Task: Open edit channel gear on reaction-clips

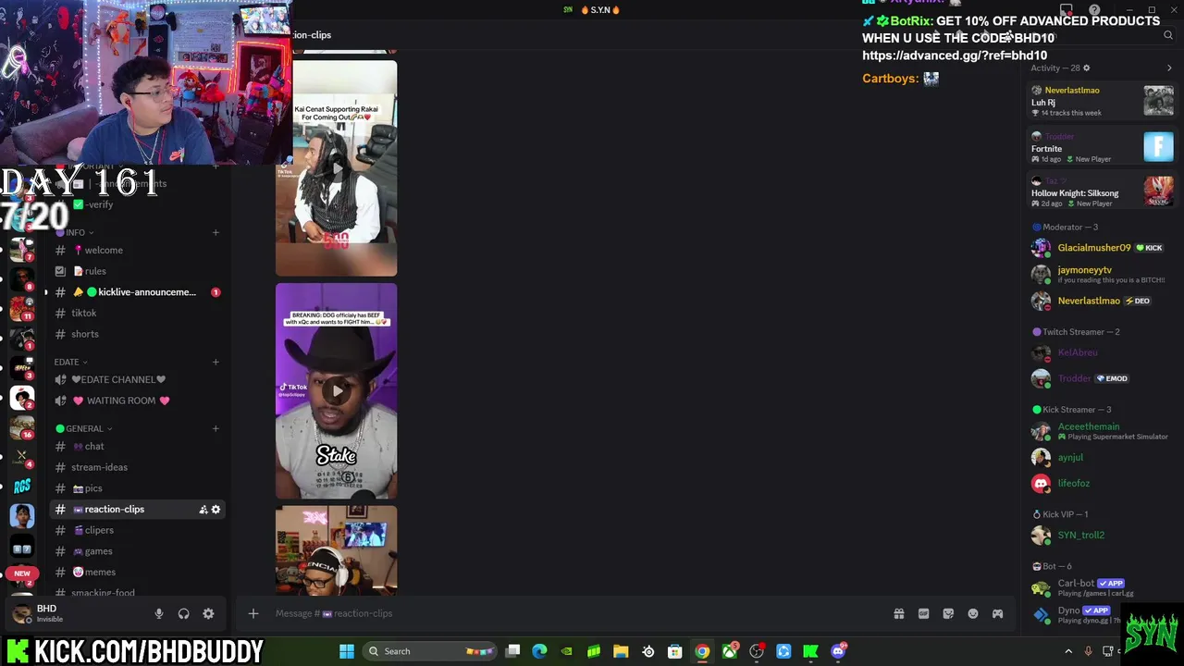Action: pyautogui.click(x=216, y=510)
